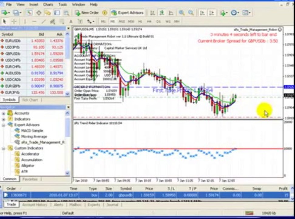The width and height of the screenshot is (295, 219).
Task: Switch to H4 timeframe
Action: [149, 22]
